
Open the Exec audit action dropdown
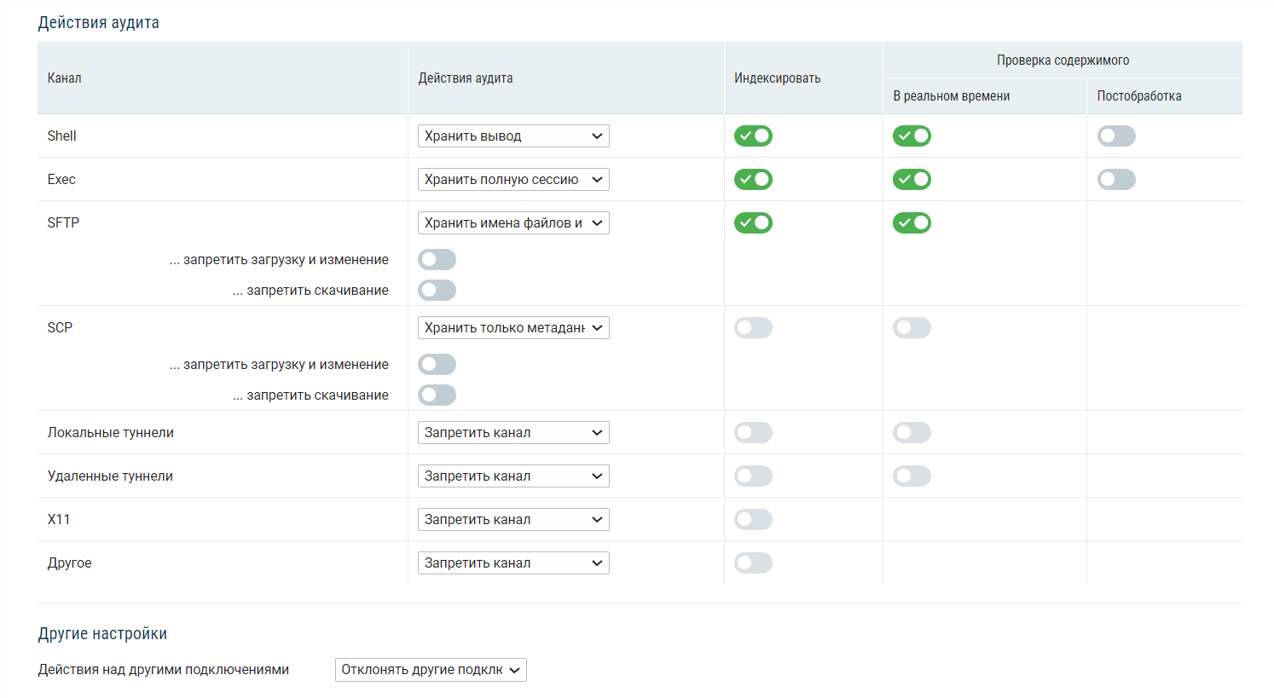coord(513,180)
